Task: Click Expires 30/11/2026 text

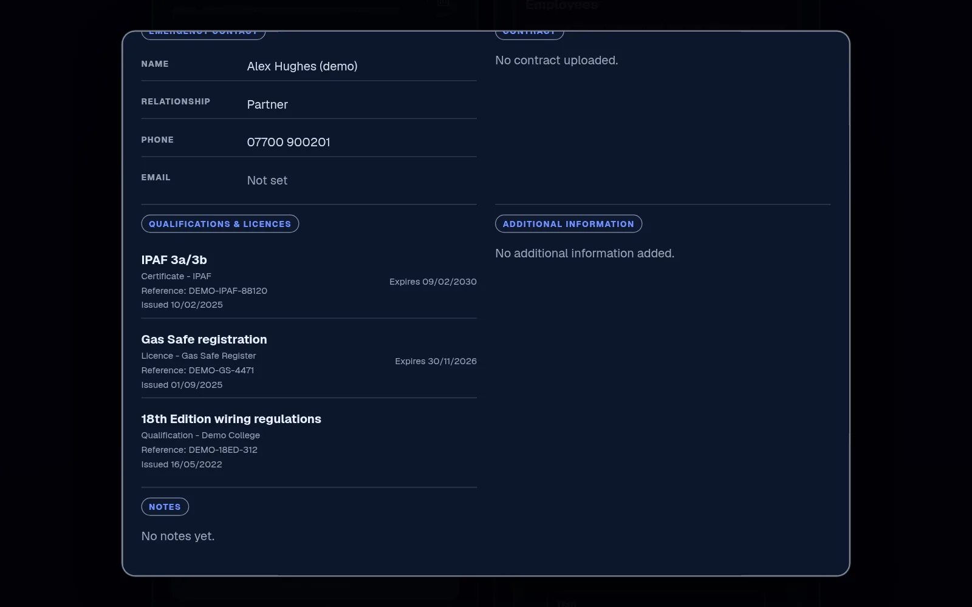Action: 436,361
